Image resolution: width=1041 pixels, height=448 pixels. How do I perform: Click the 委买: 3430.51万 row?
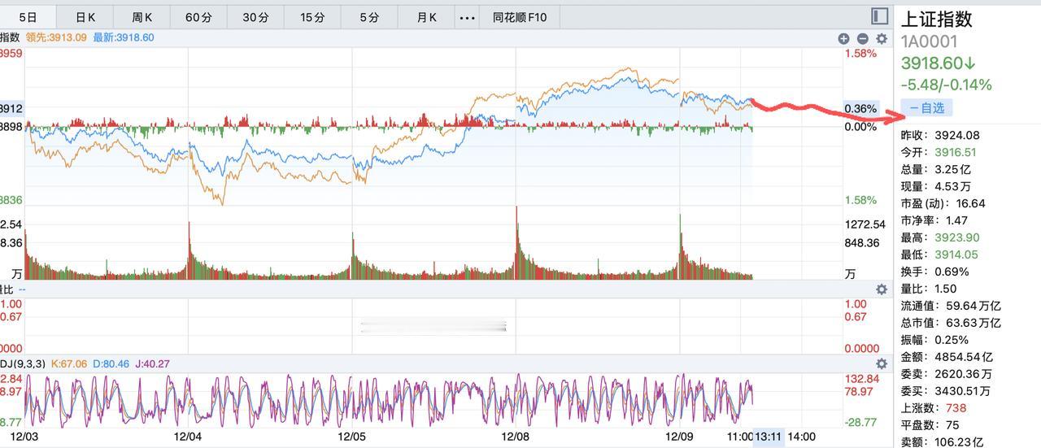pyautogui.click(x=946, y=391)
